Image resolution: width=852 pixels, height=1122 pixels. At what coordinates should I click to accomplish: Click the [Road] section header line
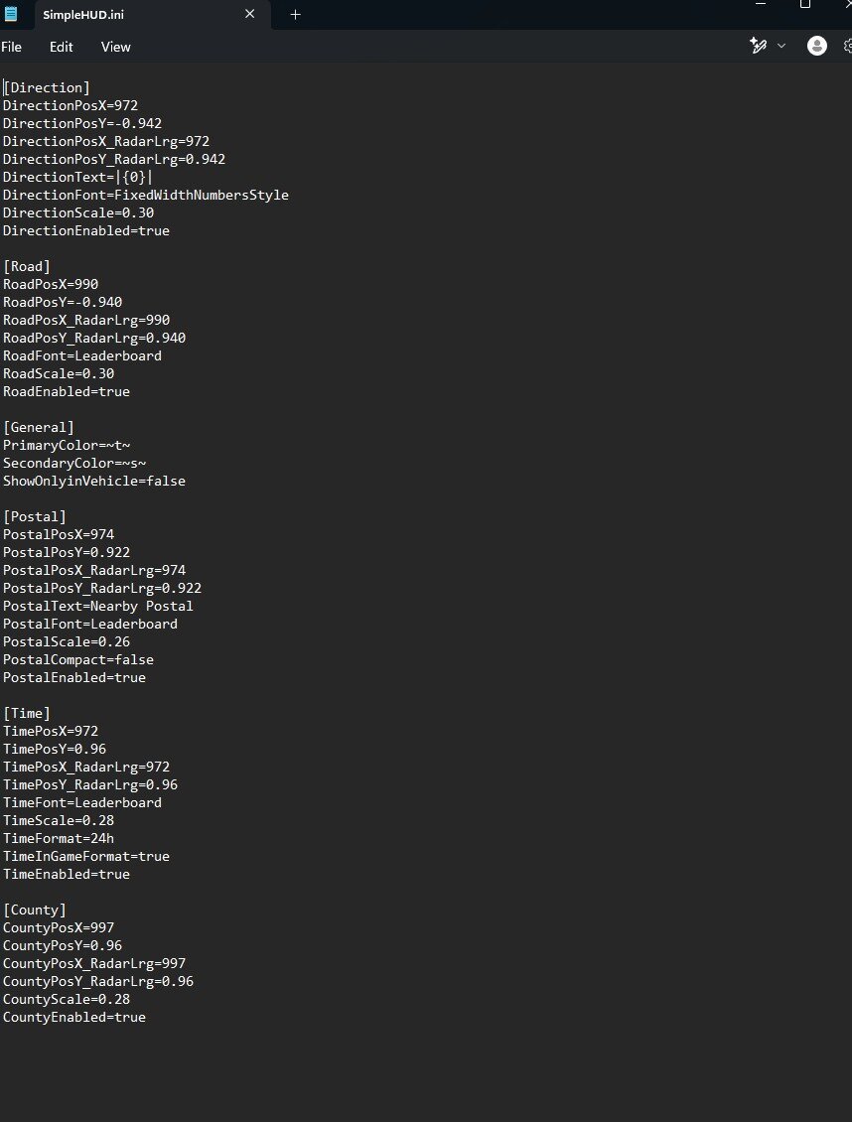pos(27,266)
